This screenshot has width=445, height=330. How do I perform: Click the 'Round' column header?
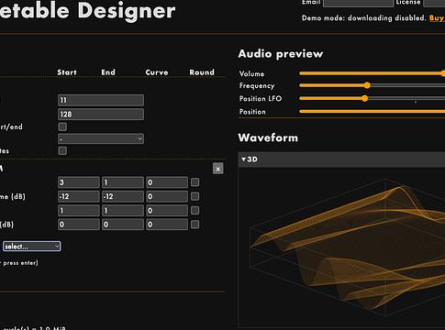tap(202, 72)
